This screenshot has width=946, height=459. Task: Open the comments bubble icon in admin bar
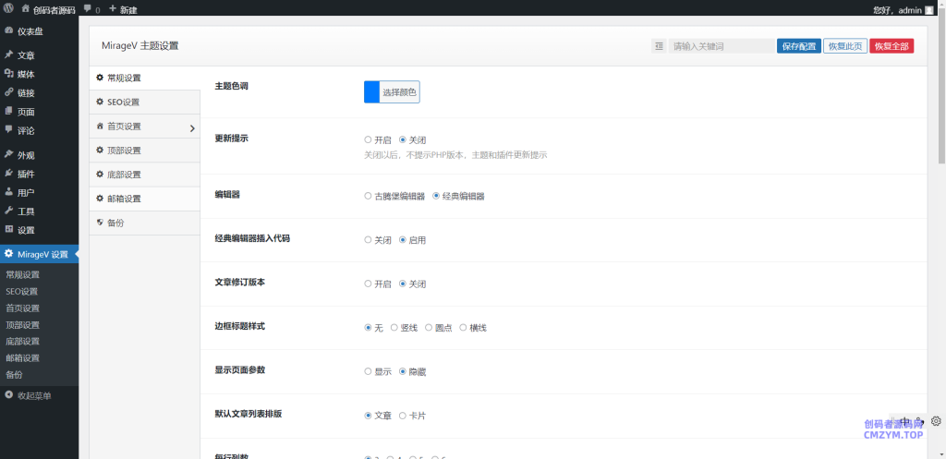[87, 8]
